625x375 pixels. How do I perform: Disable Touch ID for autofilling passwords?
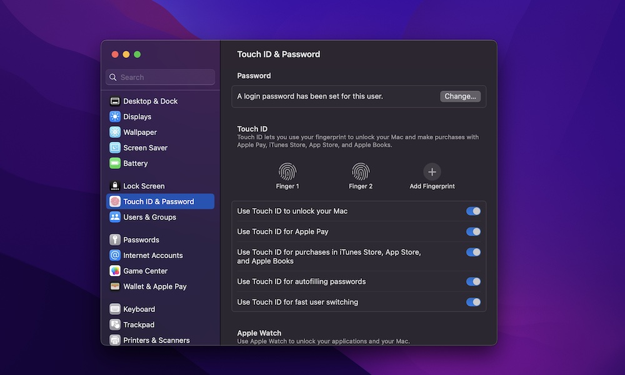[473, 282]
